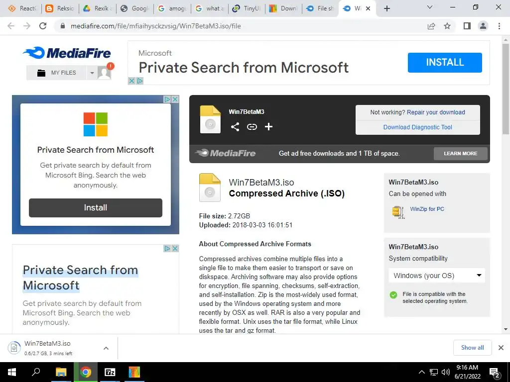
Task: Open WinZip for PC link
Action: pos(427,209)
